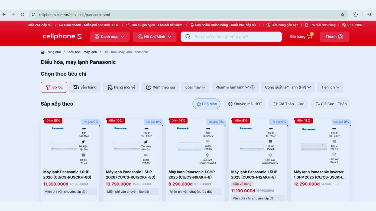This screenshot has width=376, height=211.
Task: Expand the Loại máy dropdown
Action: tap(195, 87)
